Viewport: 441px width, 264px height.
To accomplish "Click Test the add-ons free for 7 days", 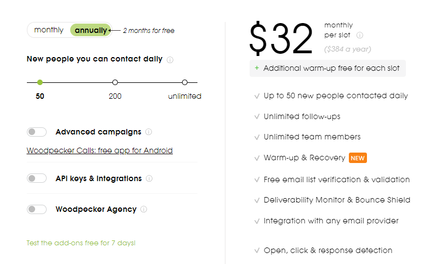I will click(81, 243).
